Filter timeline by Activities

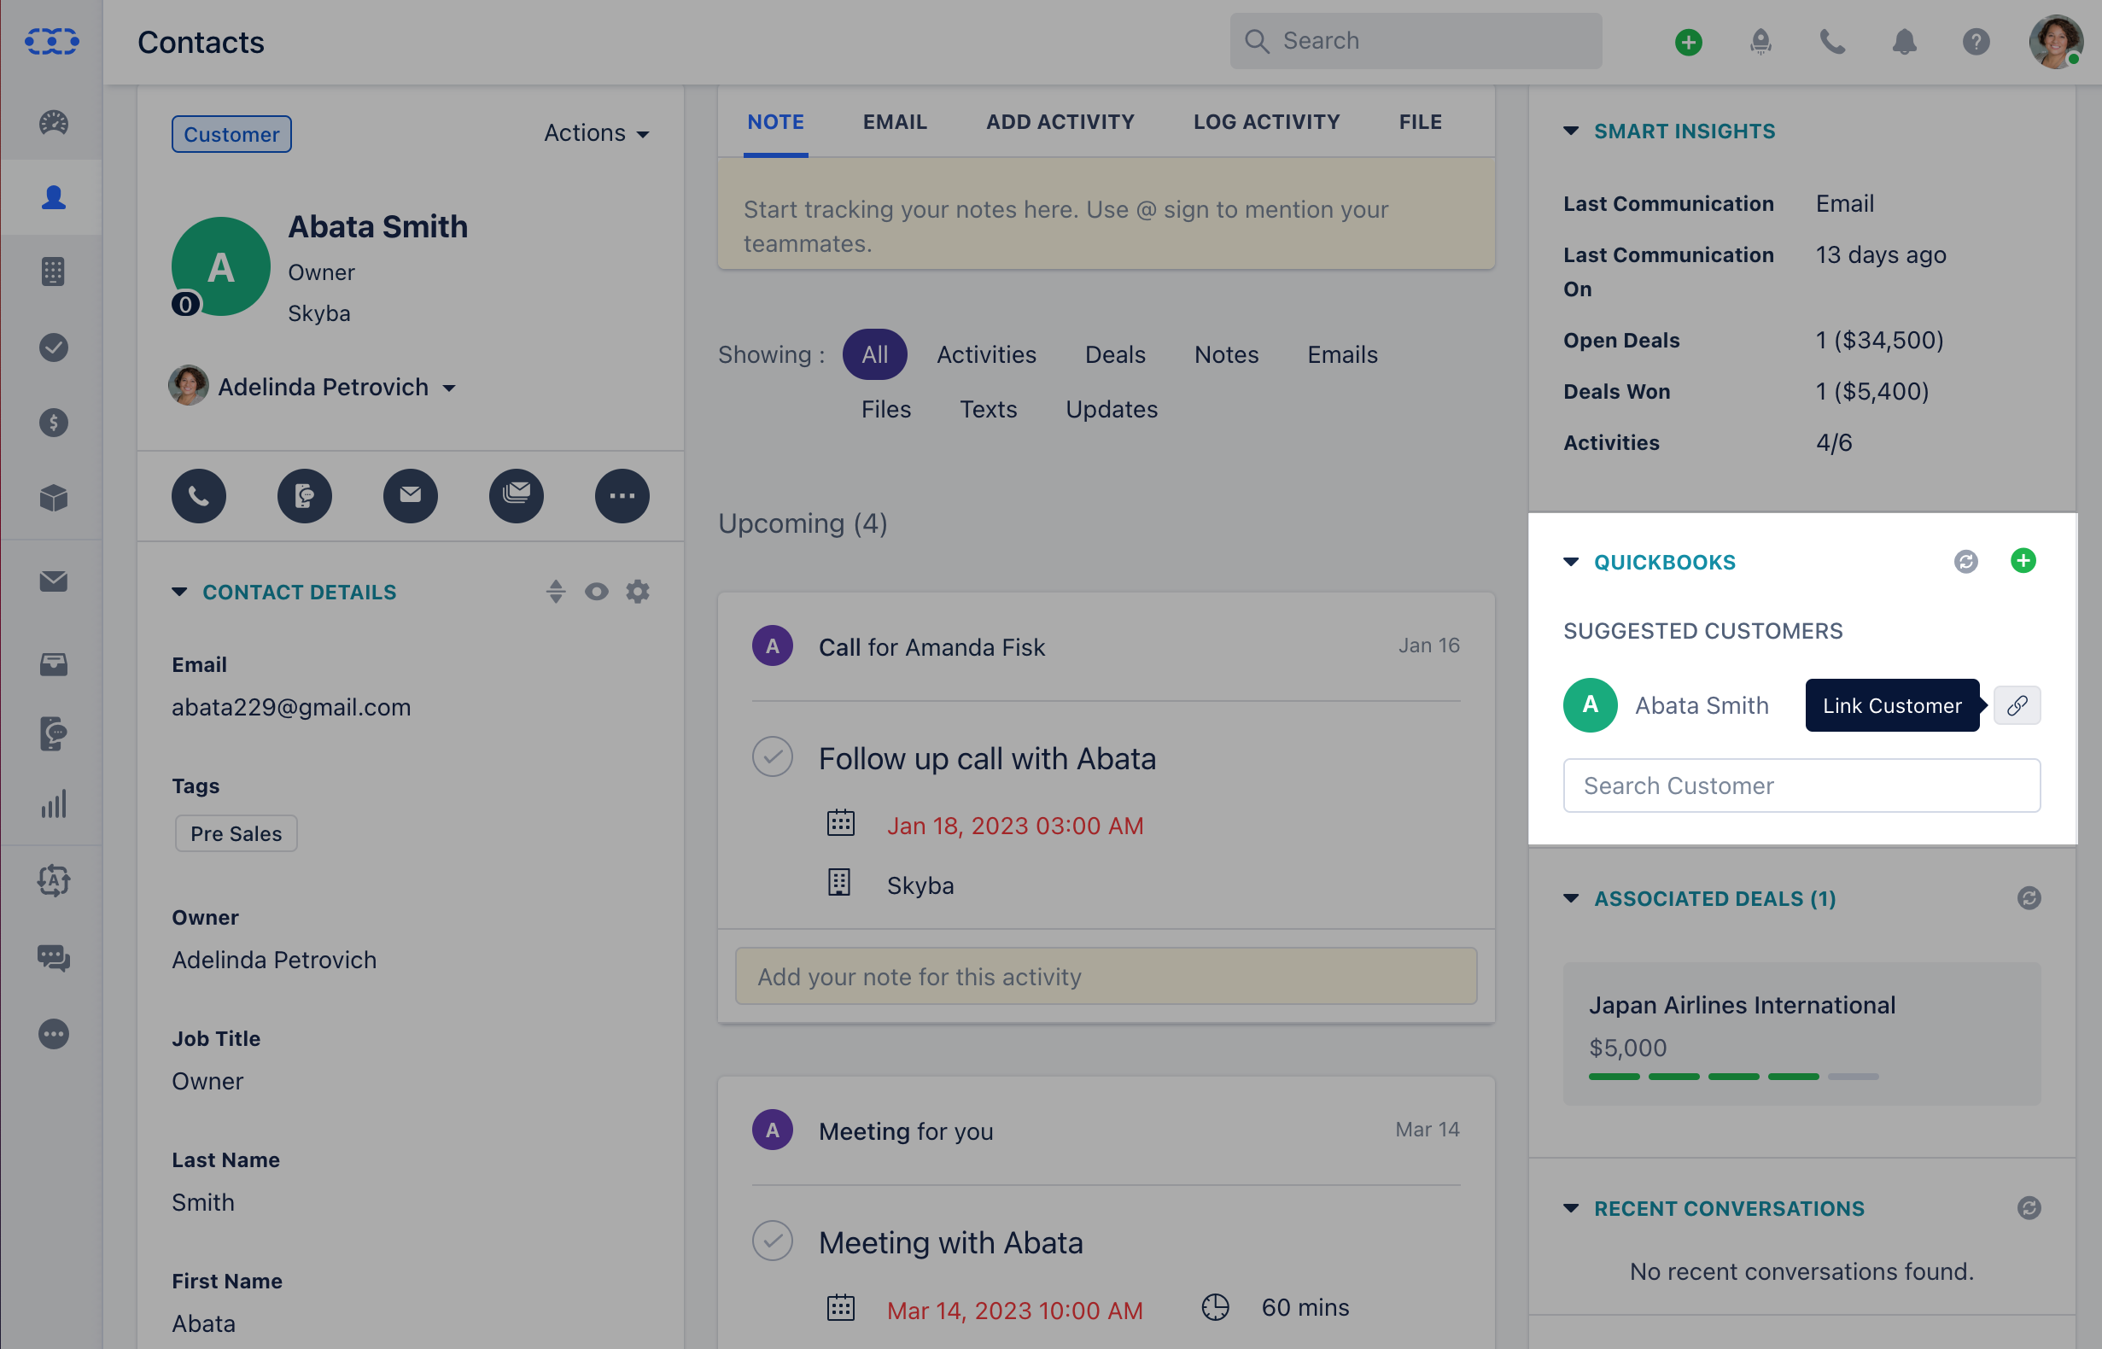point(986,353)
